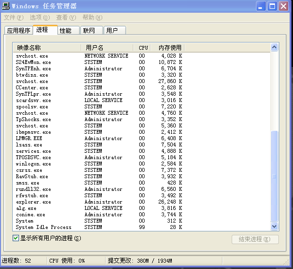Switch to the 应用程序 tab

(18, 30)
